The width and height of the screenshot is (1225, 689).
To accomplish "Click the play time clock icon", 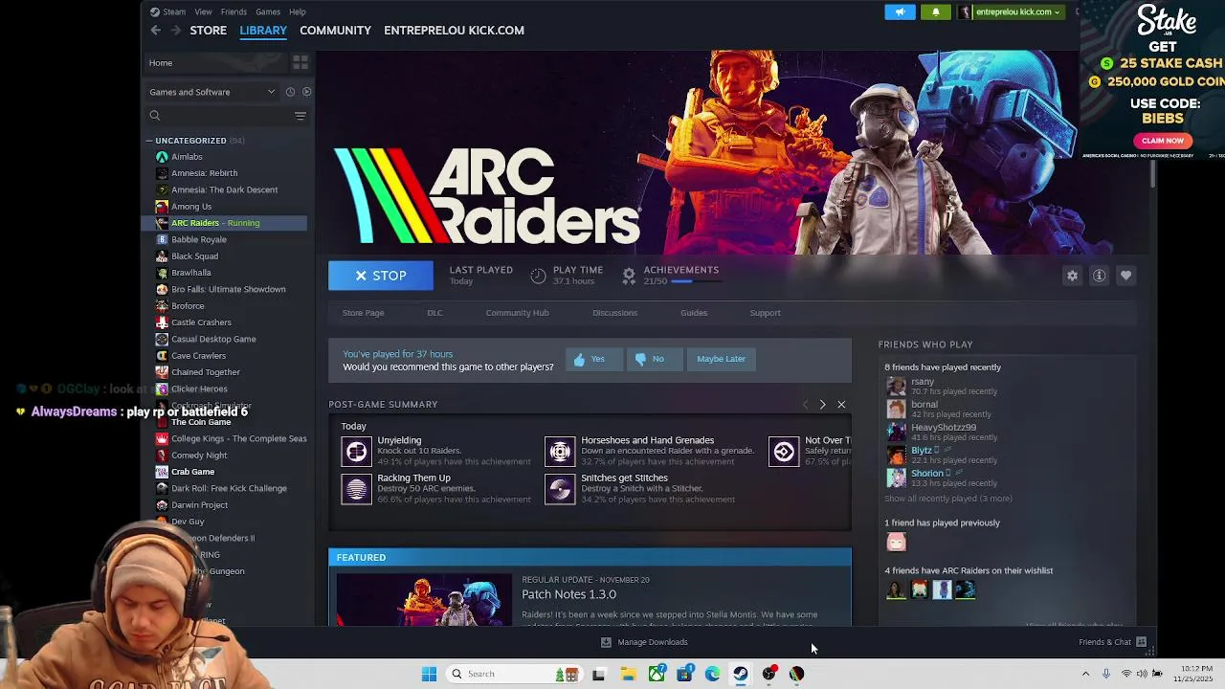I will (x=538, y=276).
